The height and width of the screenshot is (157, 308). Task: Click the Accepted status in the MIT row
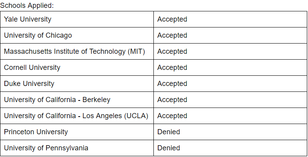(x=172, y=51)
